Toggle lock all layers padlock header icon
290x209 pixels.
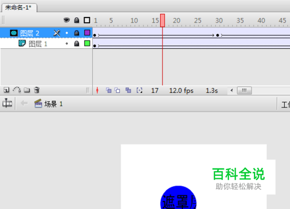point(77,20)
